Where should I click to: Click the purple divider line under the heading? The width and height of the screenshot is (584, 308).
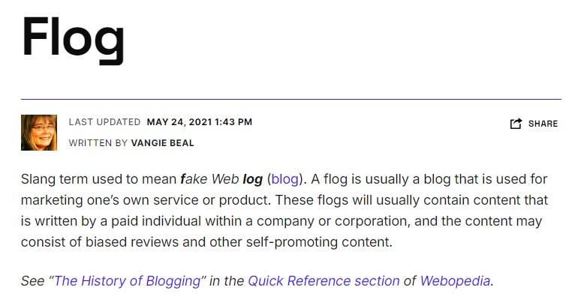tap(291, 100)
